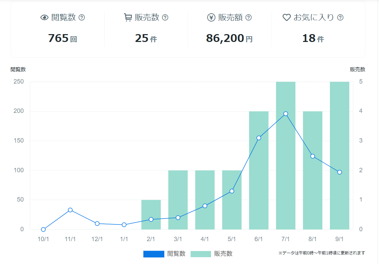Viewport: 379px width, 264px height.
Task: Click the 2/1 sales bar
Action: pos(151,215)
